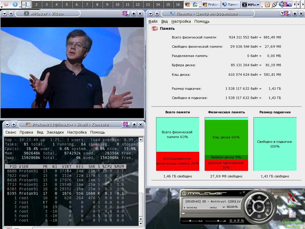Click the Konsole scrollbar up arrow
Image resolution: width=305 pixels, height=229 pixels.
coord(141,140)
